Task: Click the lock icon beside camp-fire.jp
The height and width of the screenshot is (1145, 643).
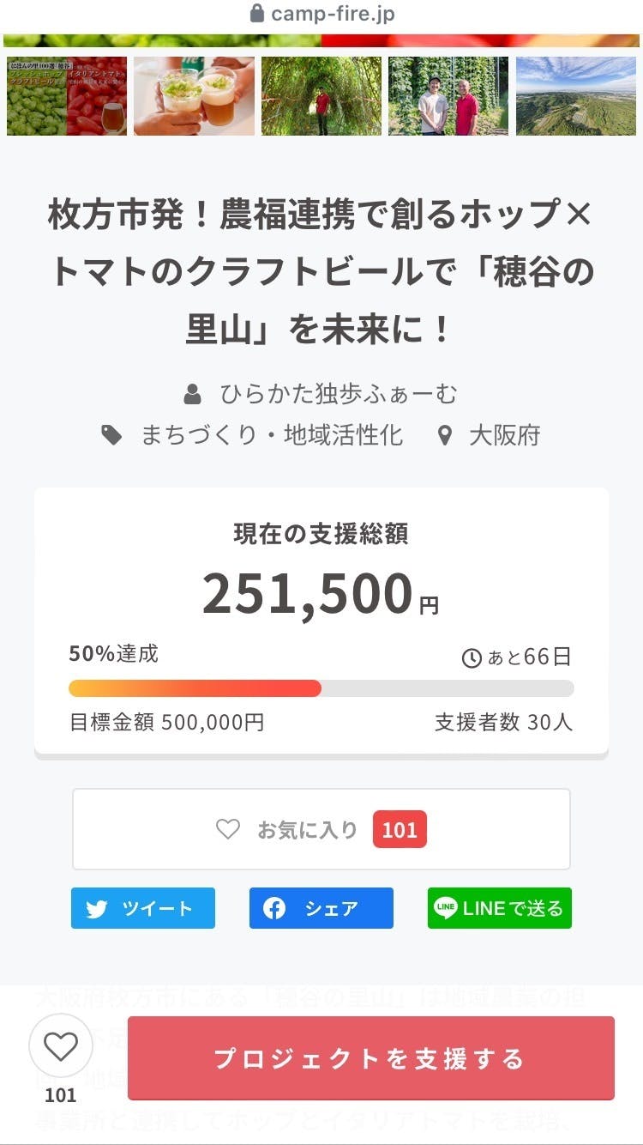Action: click(256, 14)
